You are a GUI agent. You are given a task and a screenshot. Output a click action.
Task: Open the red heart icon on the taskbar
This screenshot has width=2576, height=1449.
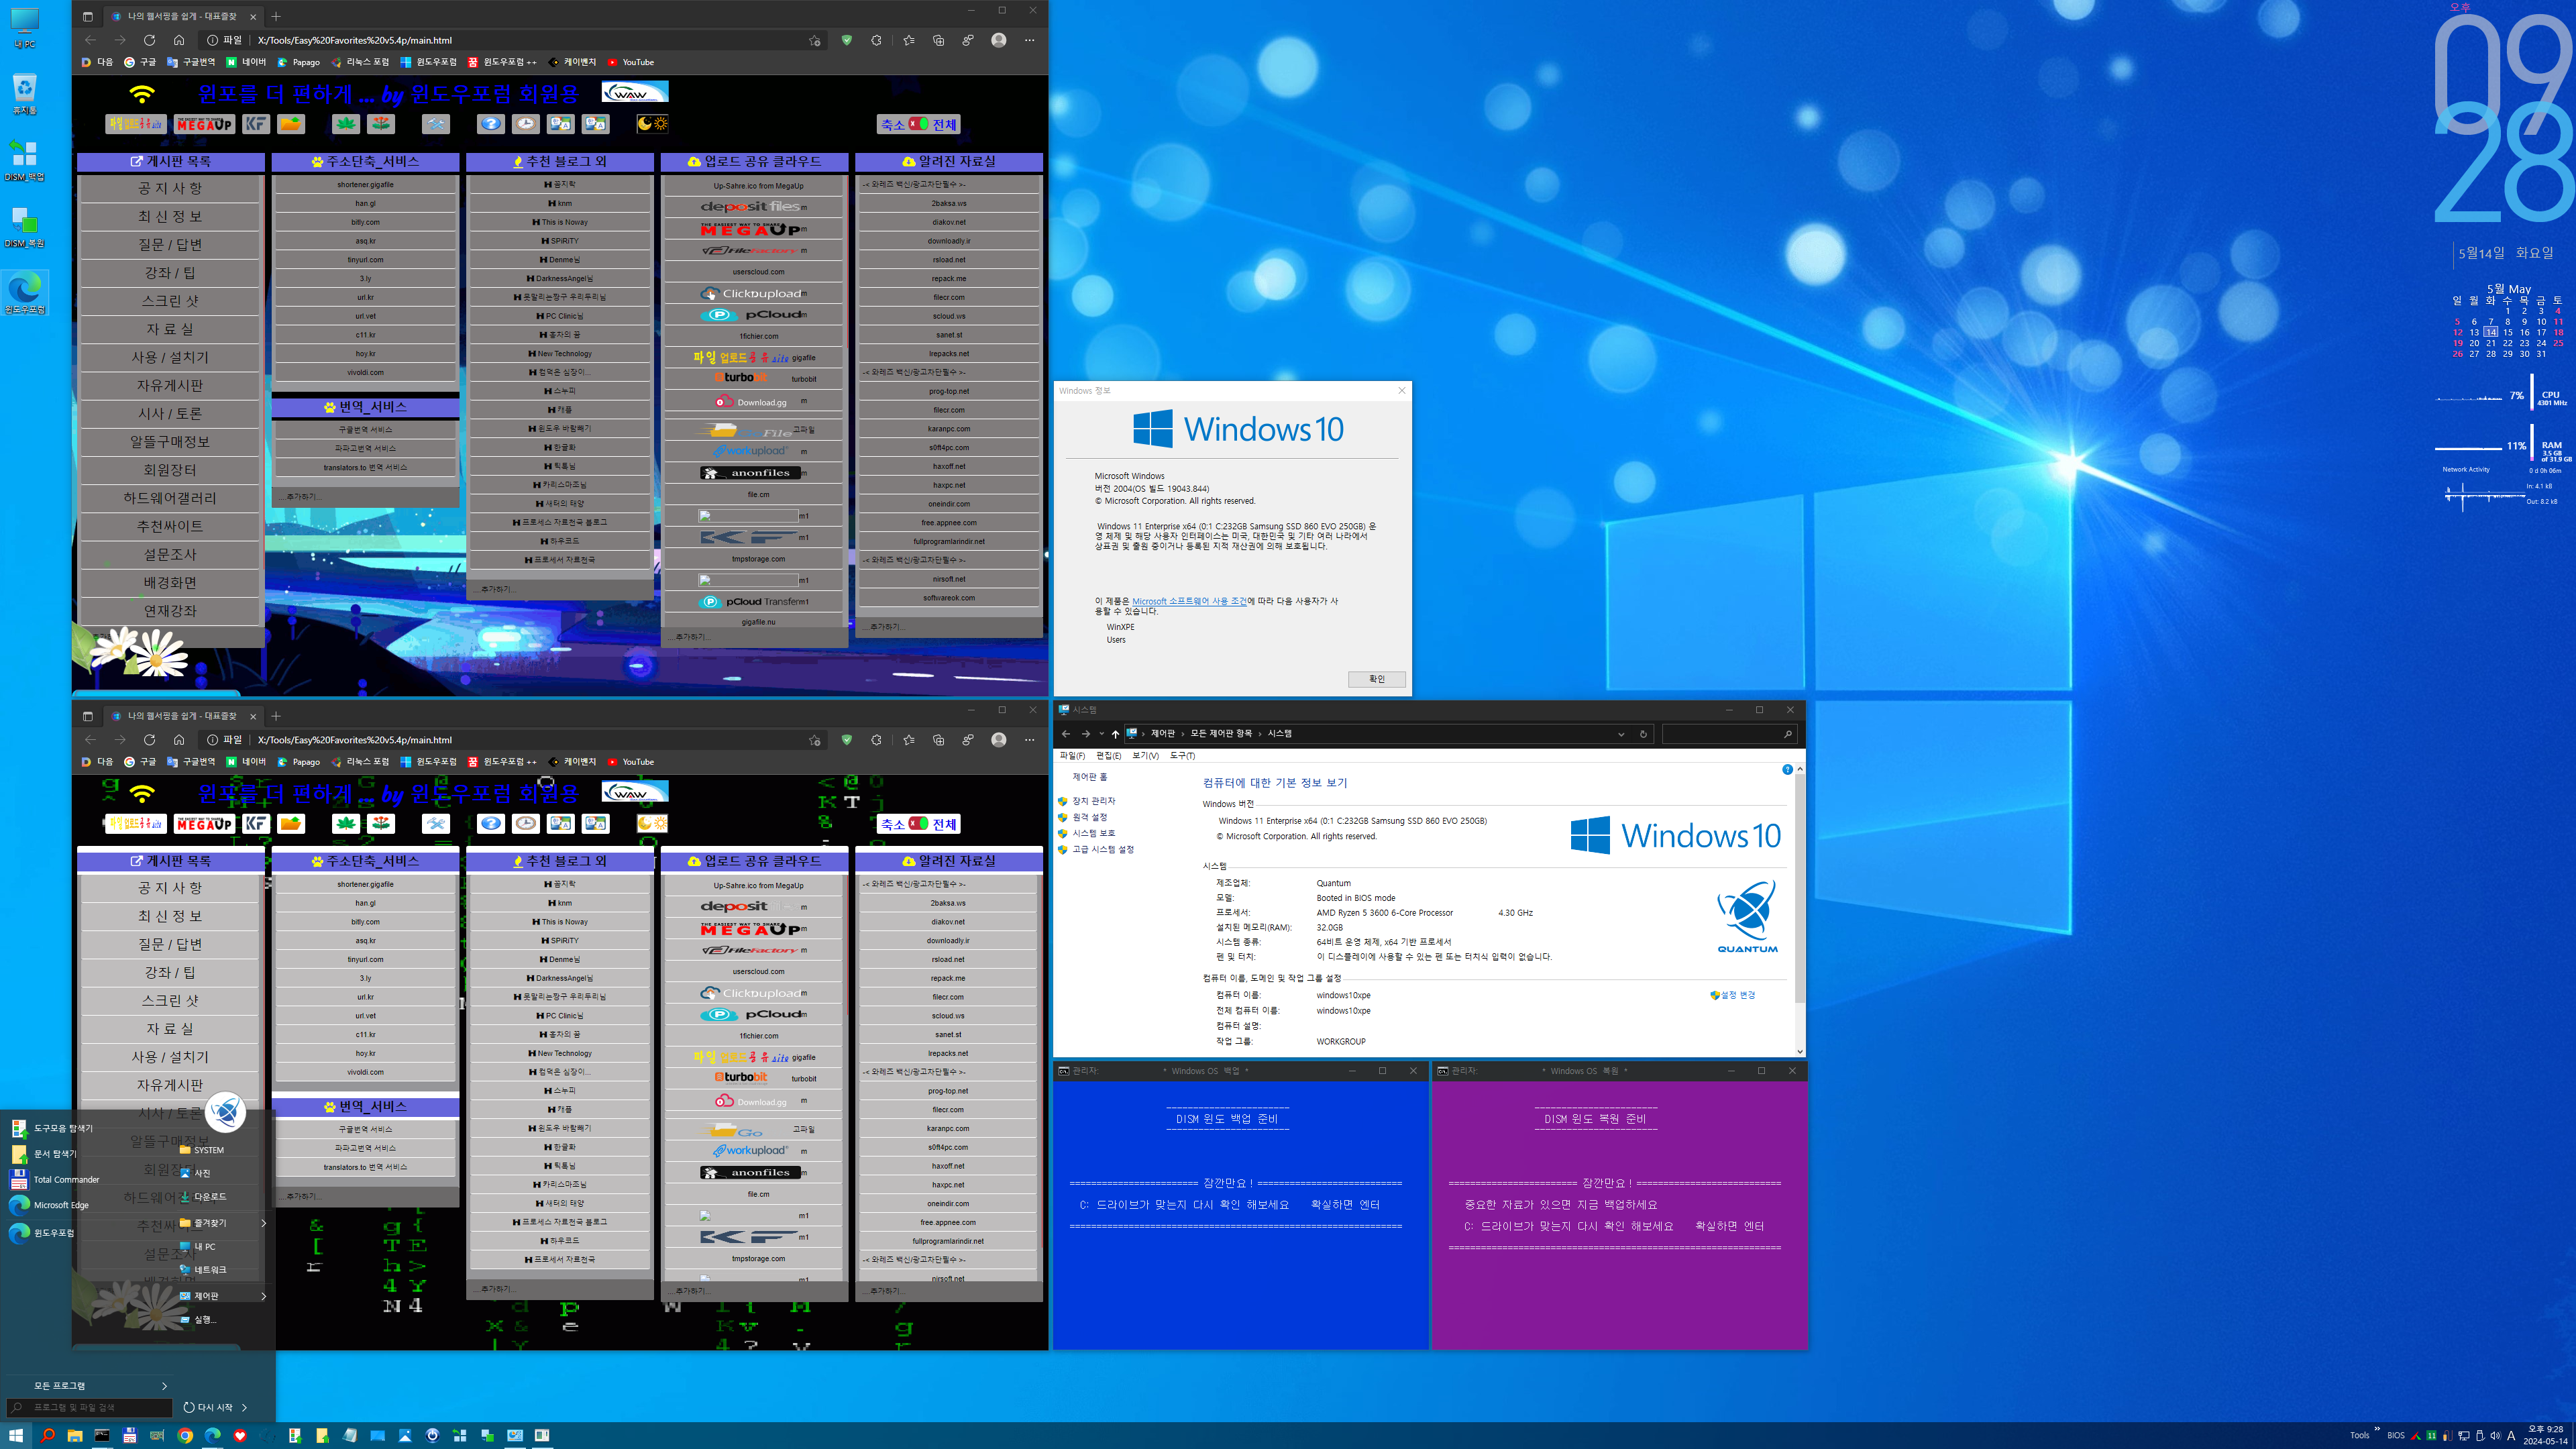pos(240,1435)
